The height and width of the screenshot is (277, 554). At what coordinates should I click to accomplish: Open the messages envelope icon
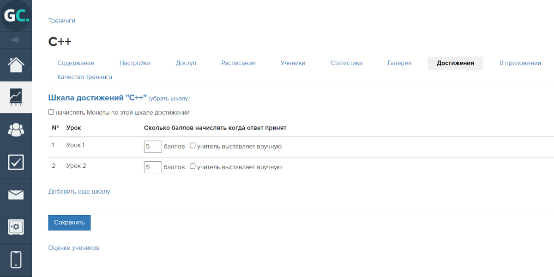click(x=16, y=194)
